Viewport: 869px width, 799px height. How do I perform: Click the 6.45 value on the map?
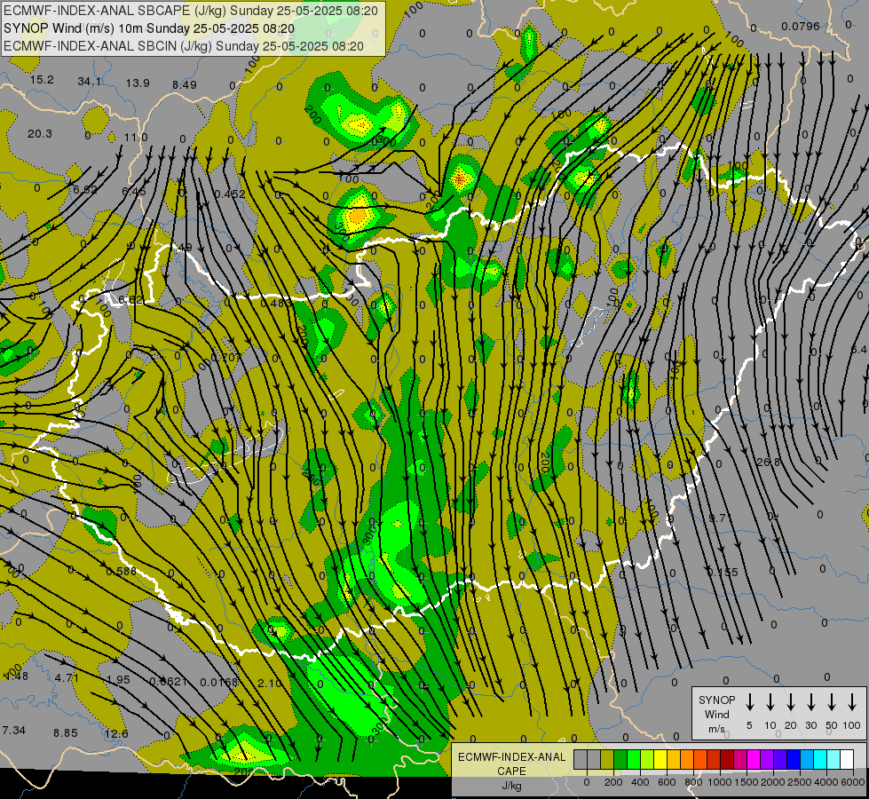[133, 191]
